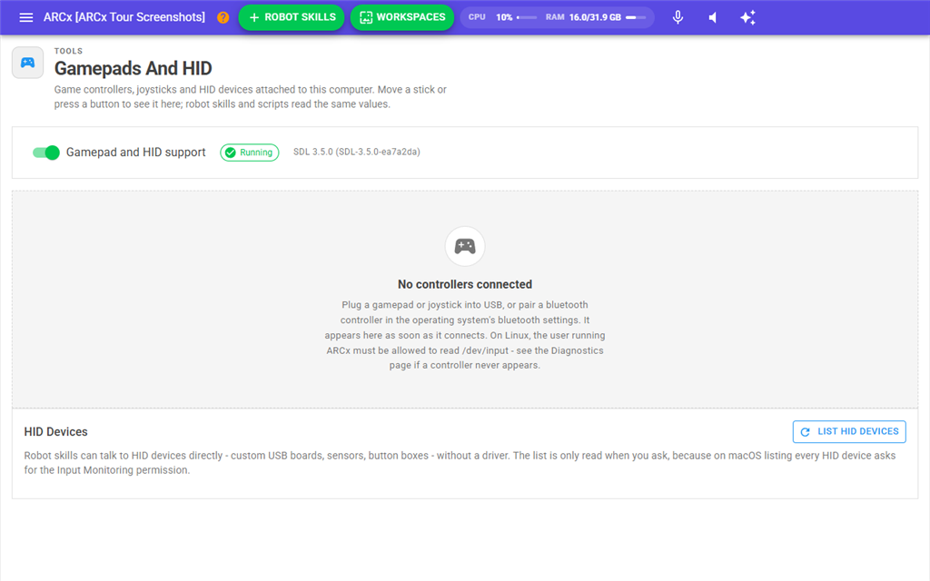Image resolution: width=930 pixels, height=581 pixels.
Task: Open the hamburger navigation menu
Action: [26, 17]
